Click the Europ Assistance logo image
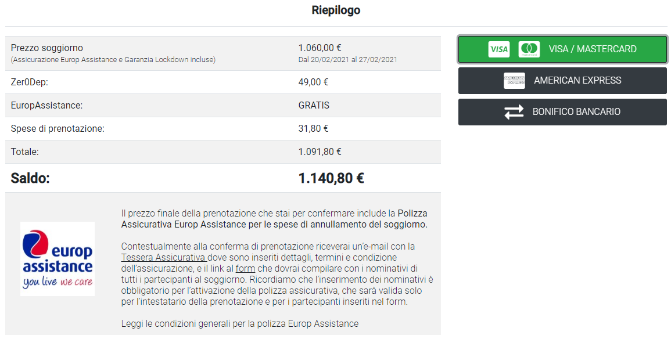This screenshot has height=339, width=671. (x=58, y=259)
